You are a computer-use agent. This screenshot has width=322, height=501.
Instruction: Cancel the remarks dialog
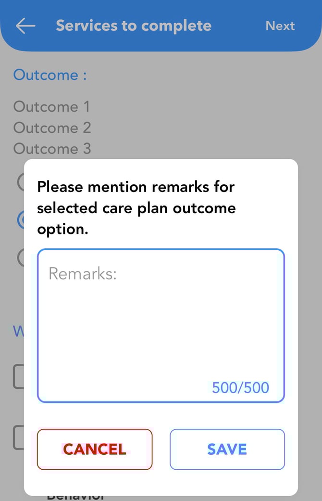pyautogui.click(x=95, y=449)
